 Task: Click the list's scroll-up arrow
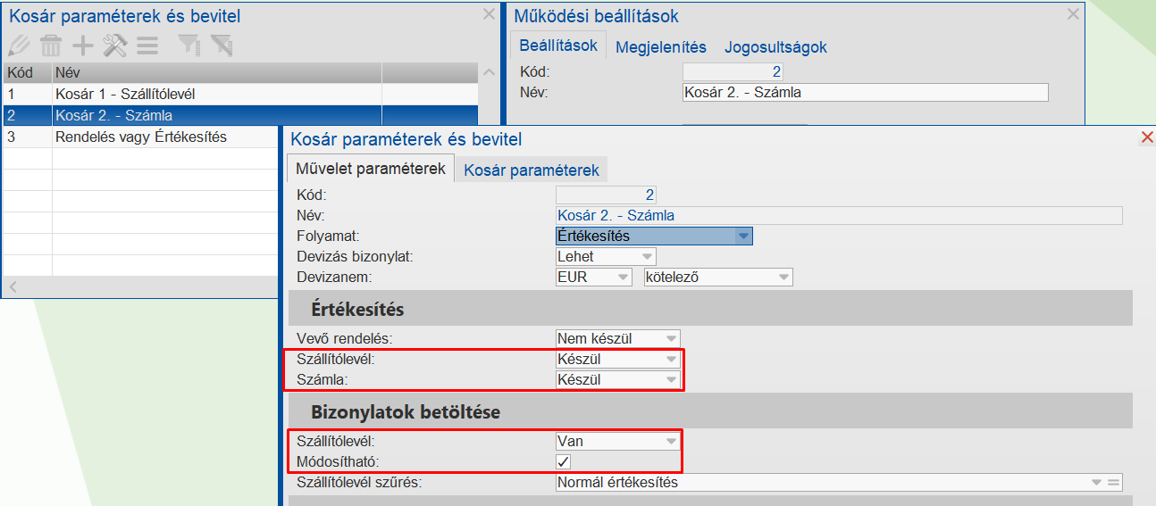[x=488, y=73]
